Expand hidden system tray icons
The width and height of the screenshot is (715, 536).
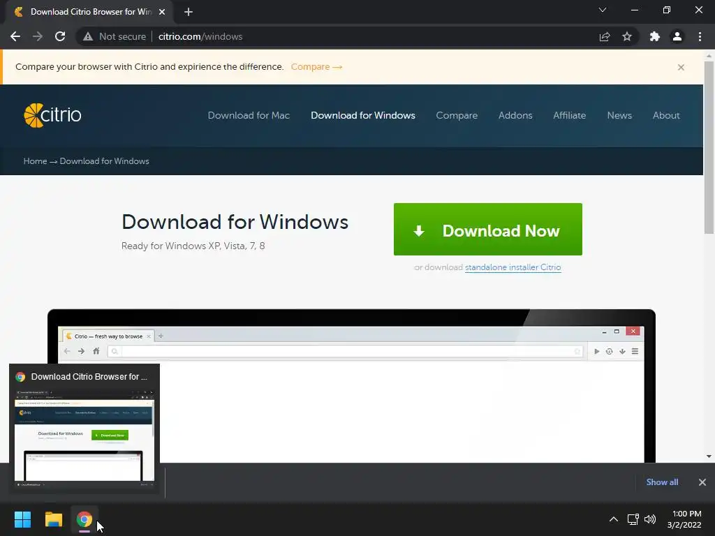[614, 519]
